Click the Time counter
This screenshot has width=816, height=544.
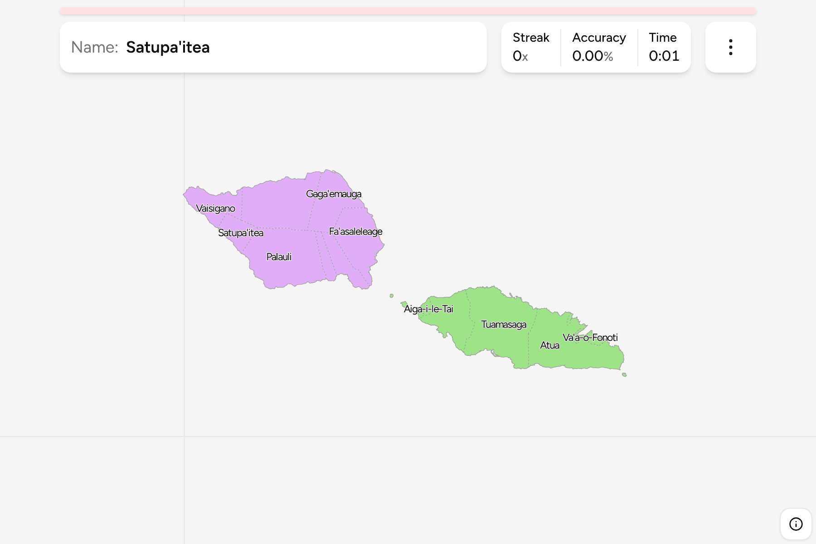(664, 47)
